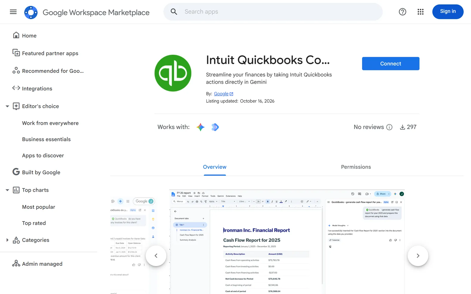Open the Google developer link
Viewport: 471px width, 294px height.
(223, 94)
